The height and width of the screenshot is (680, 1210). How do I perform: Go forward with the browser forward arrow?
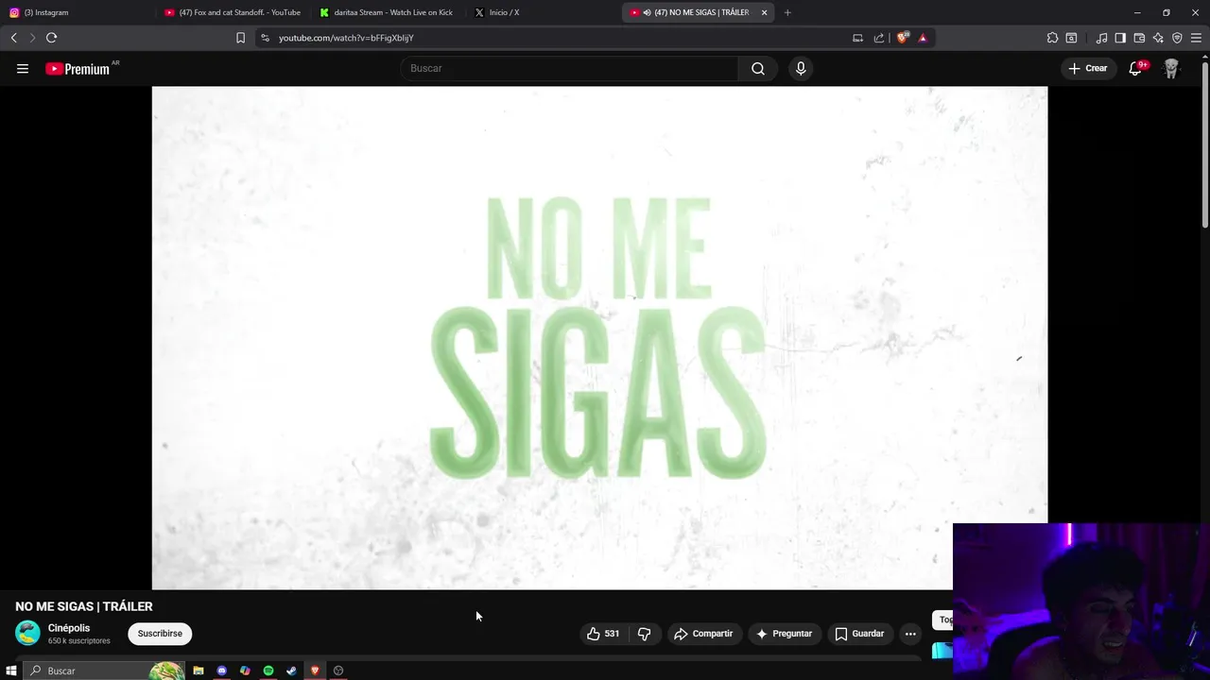click(x=32, y=38)
